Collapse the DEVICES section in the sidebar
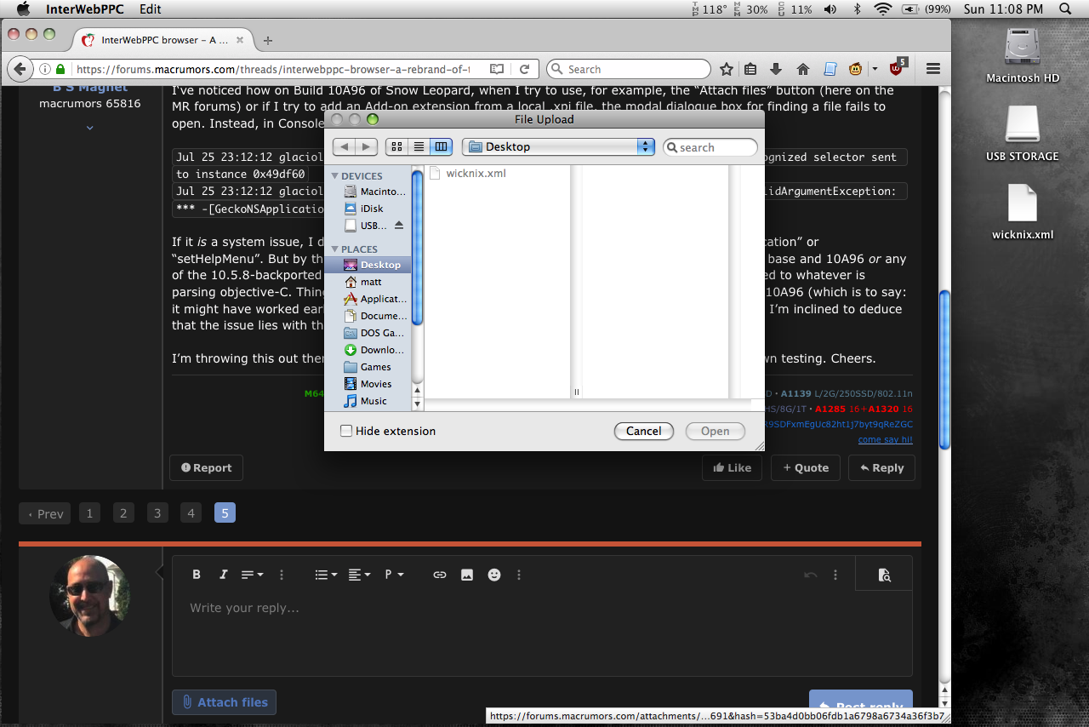Screen dimensions: 1089x727 click(x=335, y=176)
